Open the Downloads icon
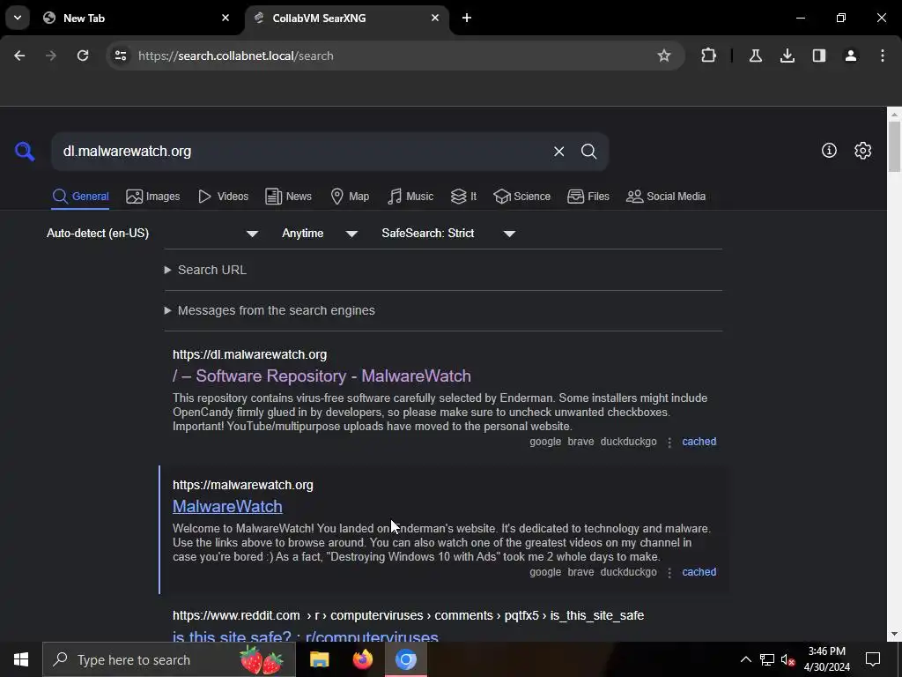The width and height of the screenshot is (902, 677). [787, 56]
